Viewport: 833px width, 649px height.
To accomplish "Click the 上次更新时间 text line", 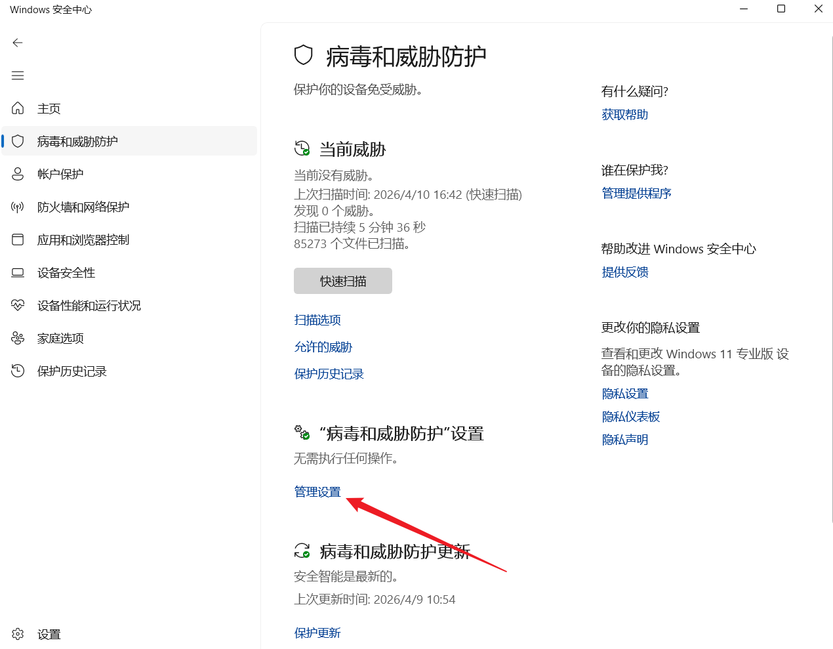I will [x=375, y=599].
